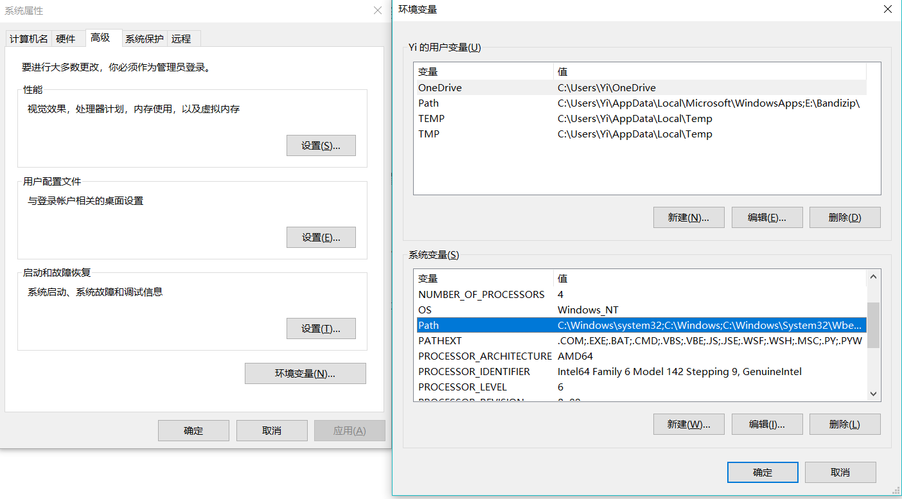Confirm with 确定 in 环境变量 dialog

click(x=763, y=473)
